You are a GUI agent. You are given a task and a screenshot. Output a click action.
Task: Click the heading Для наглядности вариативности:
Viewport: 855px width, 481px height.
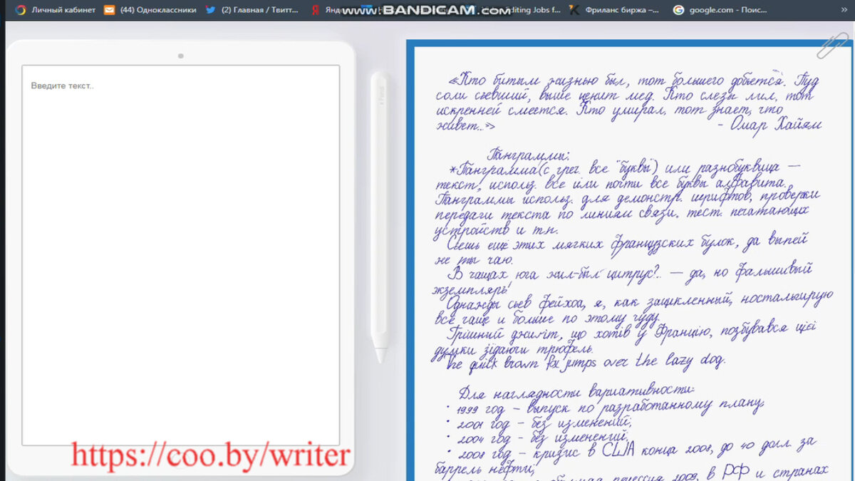(x=576, y=392)
